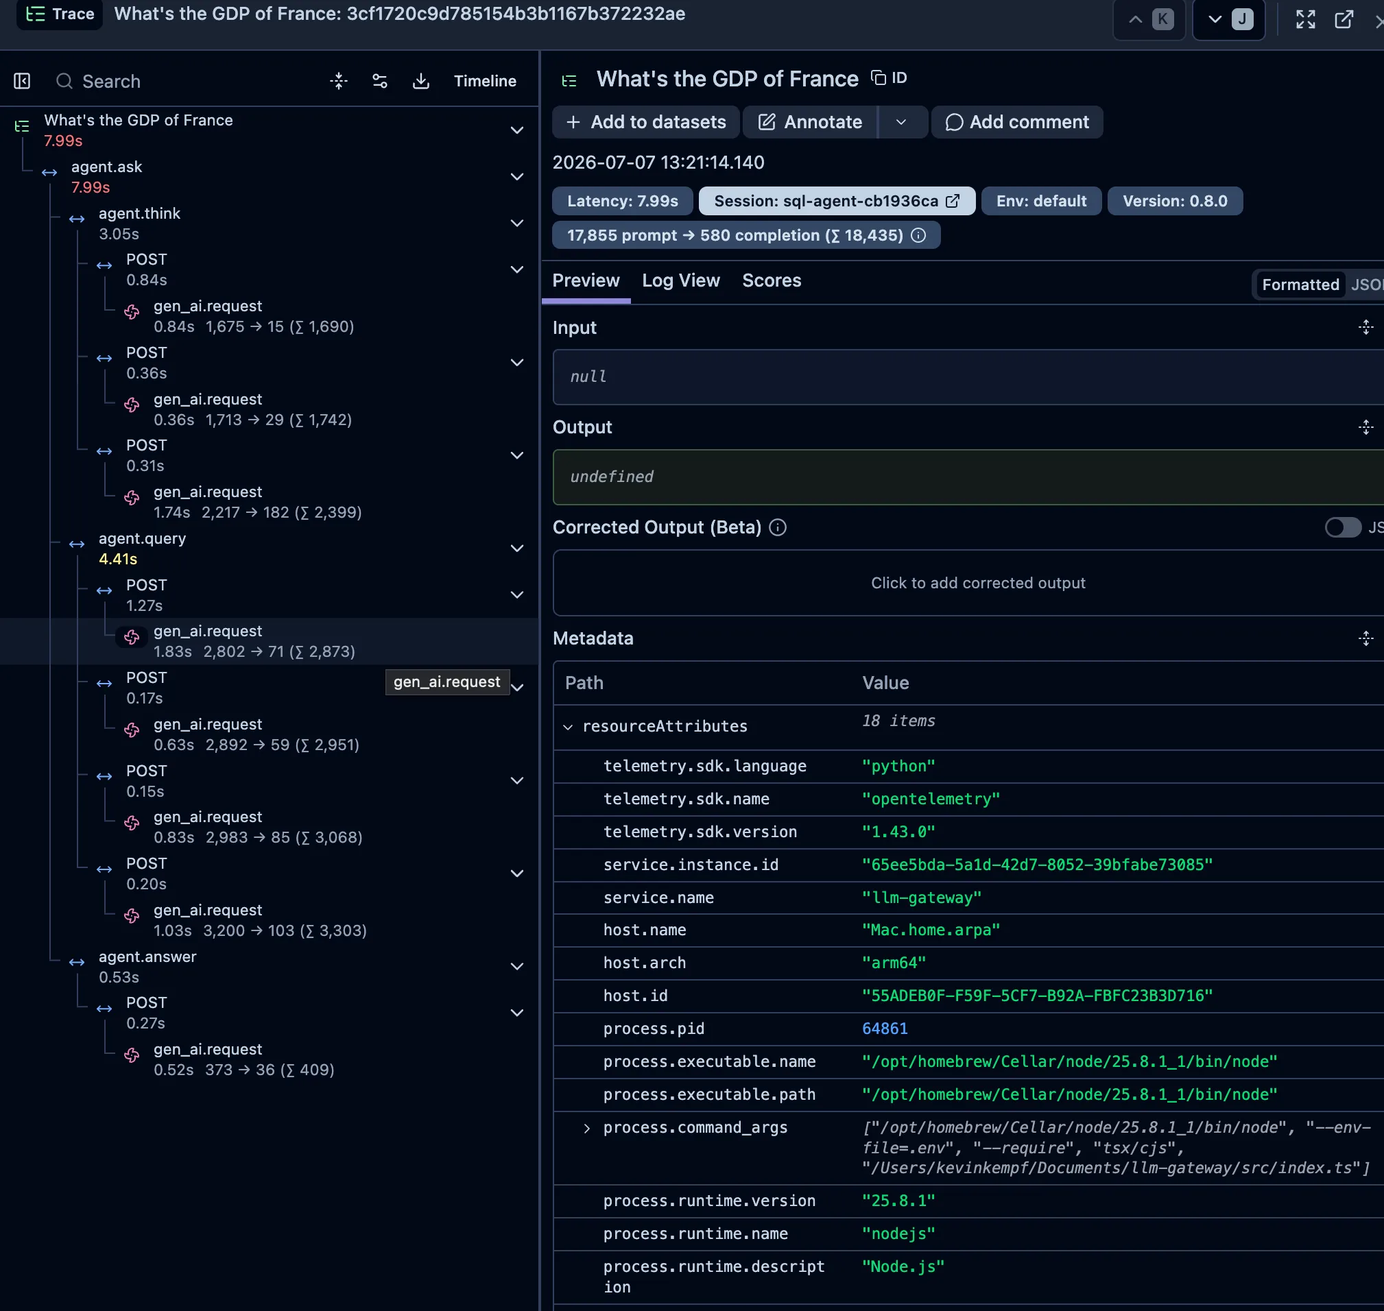Click the Version: 0.8.0 badge

click(1174, 202)
